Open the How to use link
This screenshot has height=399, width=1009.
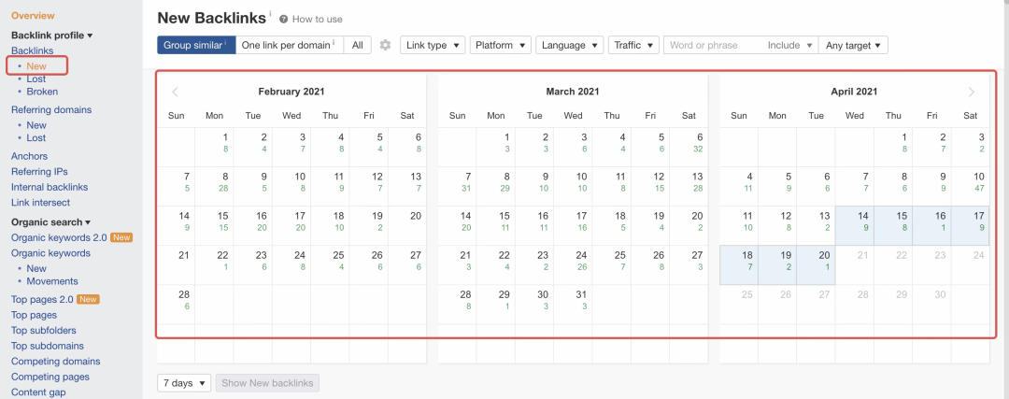coord(318,20)
